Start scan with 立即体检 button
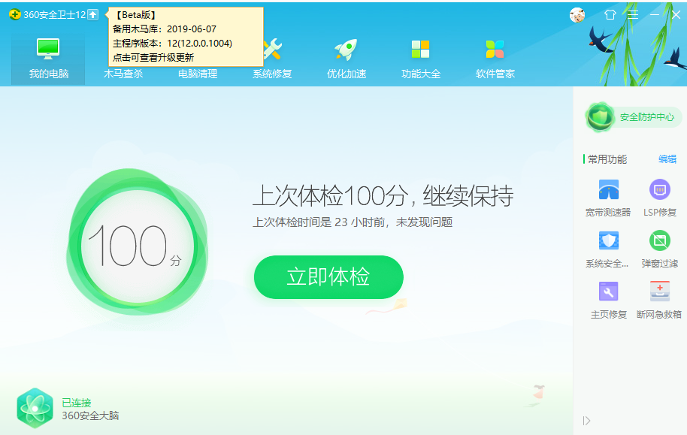 coord(328,277)
